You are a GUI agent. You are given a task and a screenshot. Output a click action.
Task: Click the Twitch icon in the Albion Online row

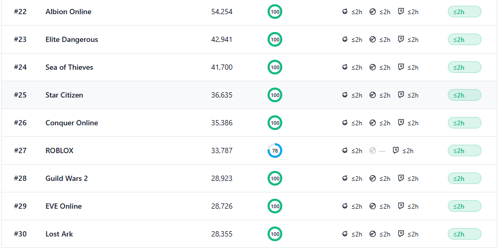[x=401, y=12]
